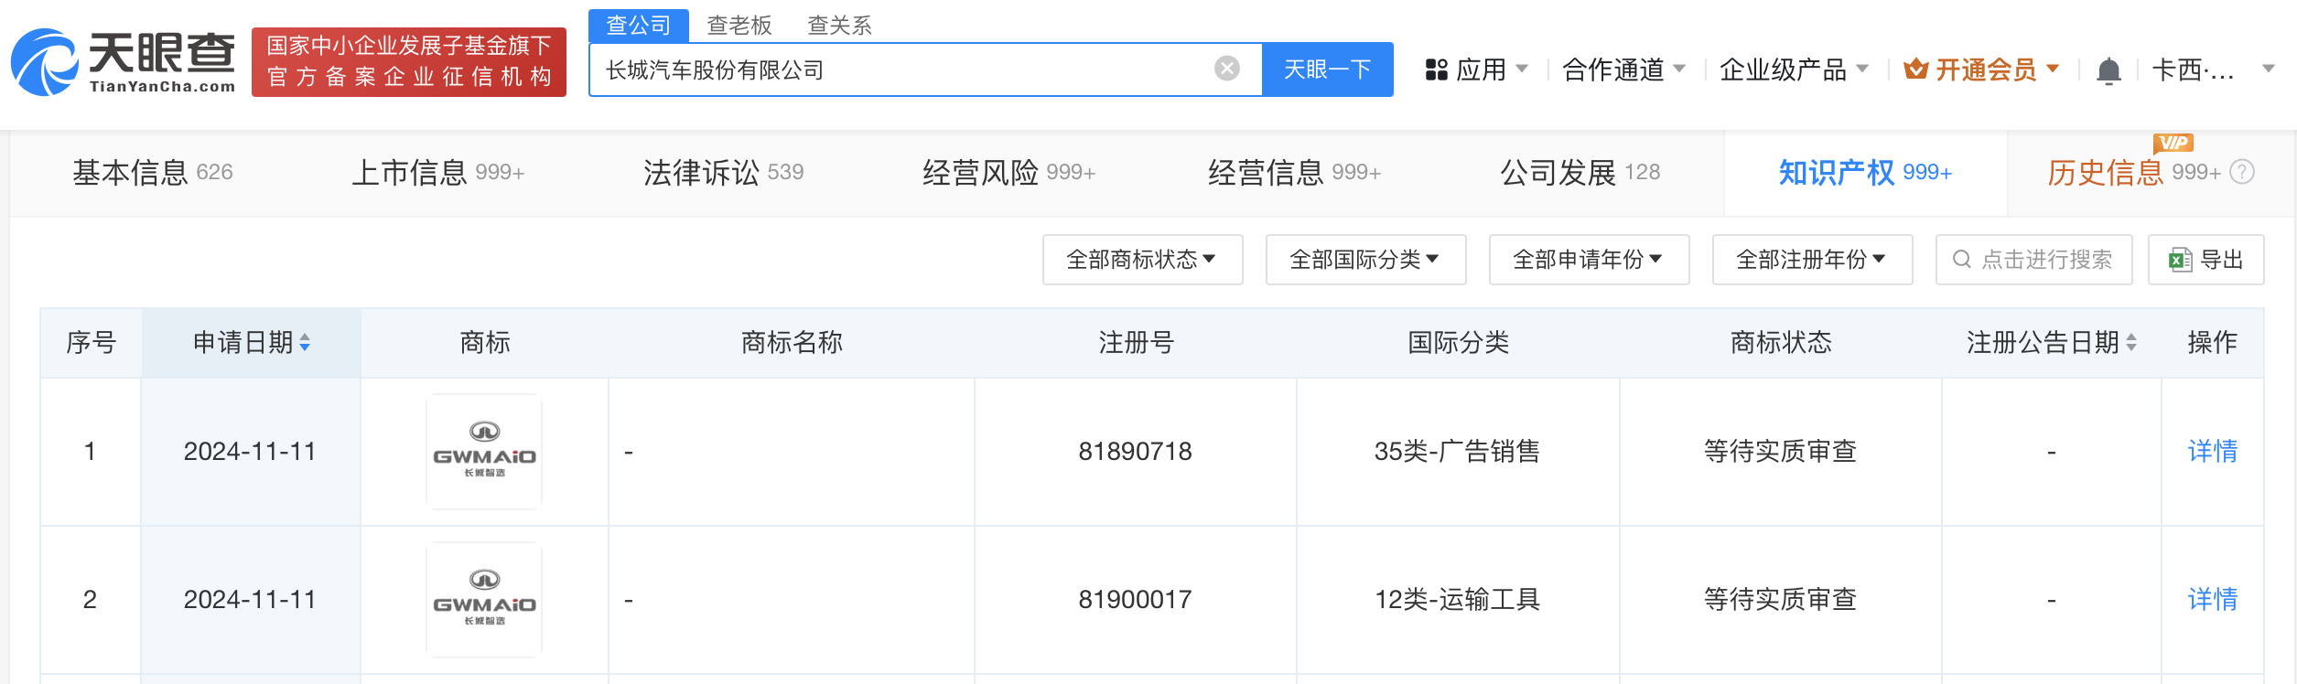Image resolution: width=2297 pixels, height=684 pixels.
Task: Expand the 全部国际分类 filter
Action: point(1364,260)
